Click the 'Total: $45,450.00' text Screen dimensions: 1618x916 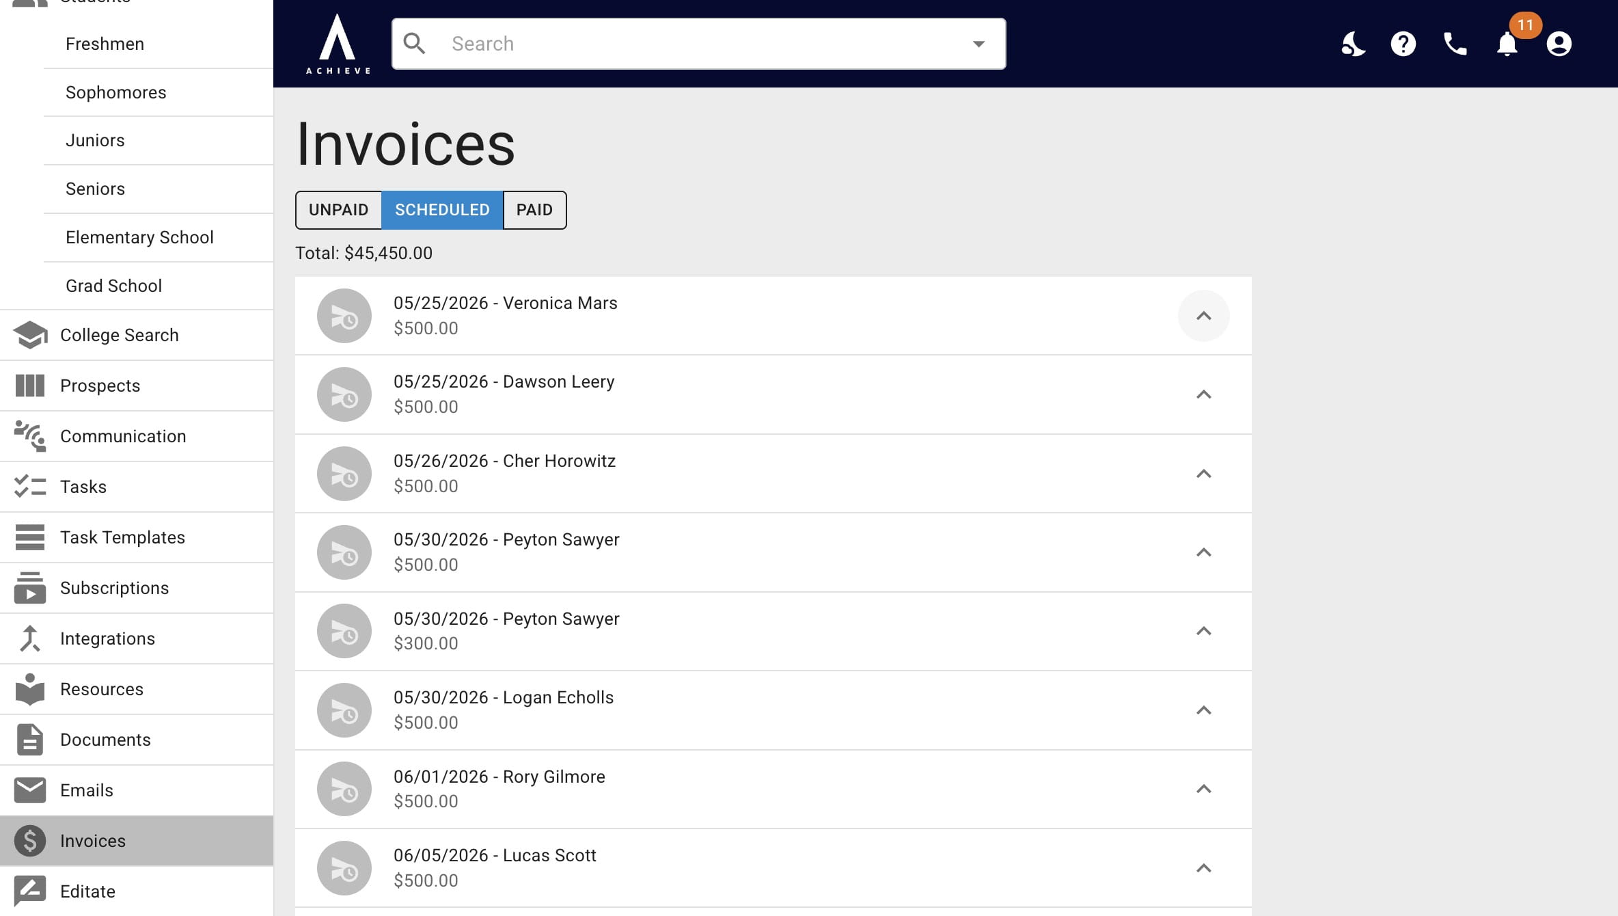click(364, 253)
